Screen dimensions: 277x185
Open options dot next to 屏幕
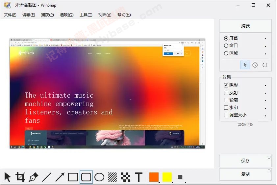click(265, 39)
